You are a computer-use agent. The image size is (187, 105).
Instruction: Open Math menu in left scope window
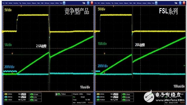pyautogui.click(x=42, y=3)
